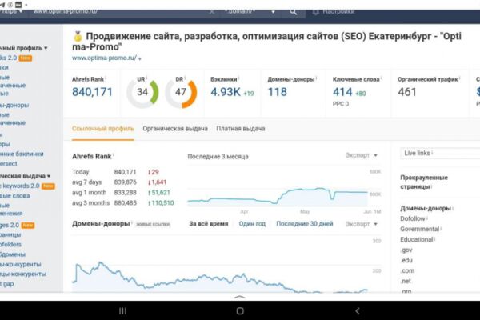Viewport: 480px width, 320px height.
Task: Click the Прокрауленные страницы label
Action: point(424,182)
